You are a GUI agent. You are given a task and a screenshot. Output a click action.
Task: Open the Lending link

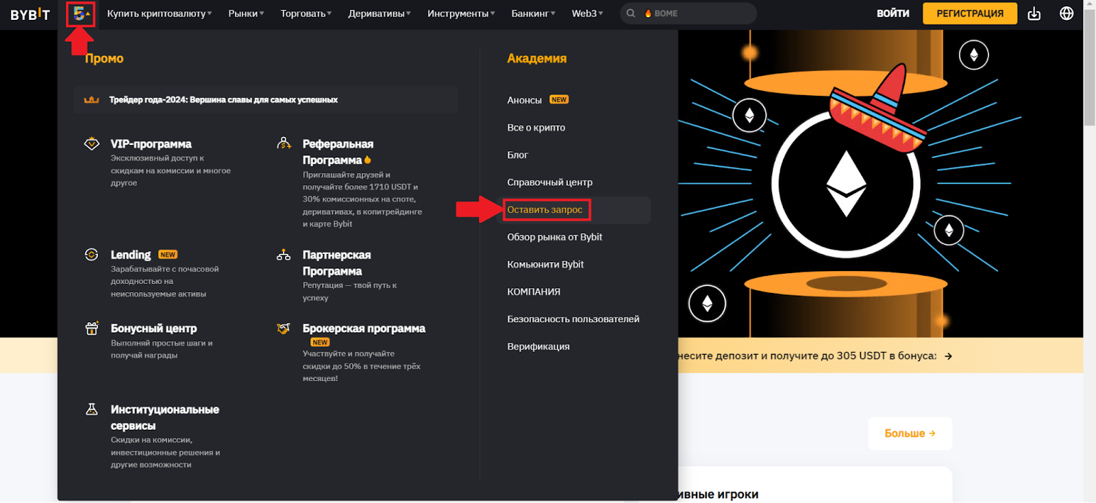(131, 255)
